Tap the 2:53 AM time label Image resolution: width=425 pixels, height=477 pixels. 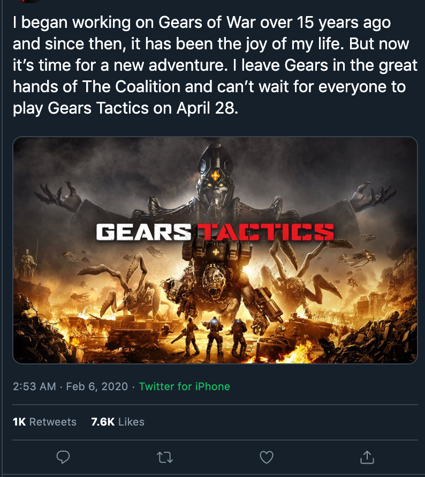[32, 386]
